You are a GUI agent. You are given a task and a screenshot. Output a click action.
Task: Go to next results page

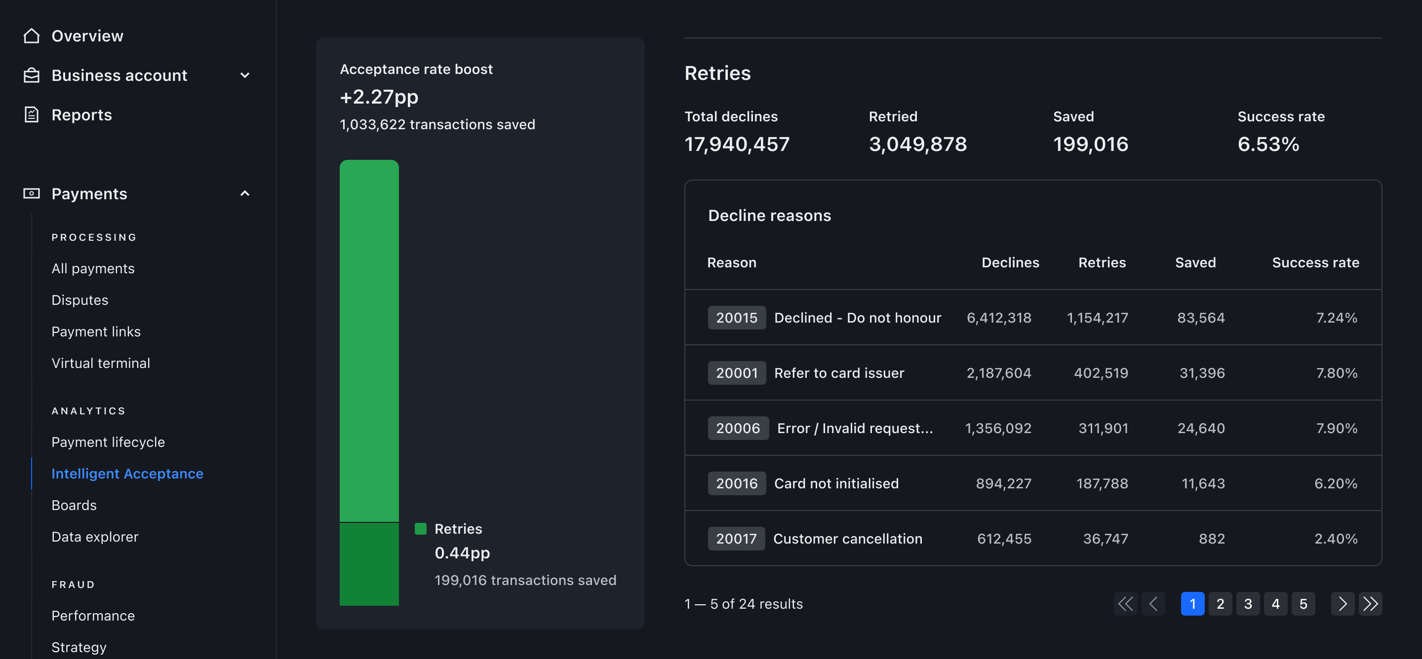[1343, 603]
